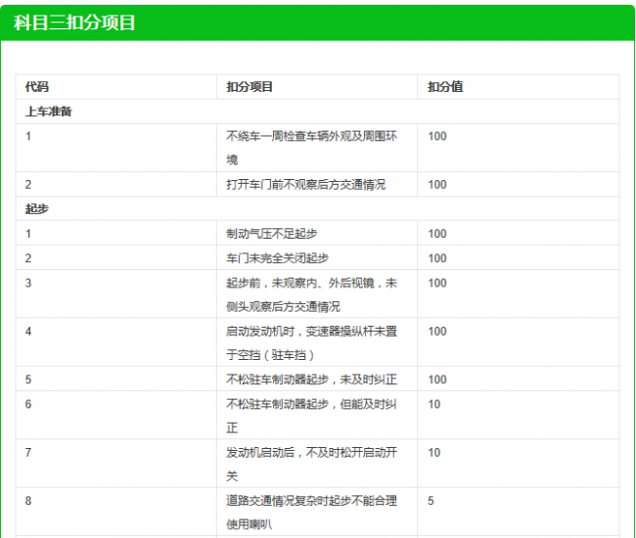Click 打开车门前不观察后方交通情况 item

[305, 185]
